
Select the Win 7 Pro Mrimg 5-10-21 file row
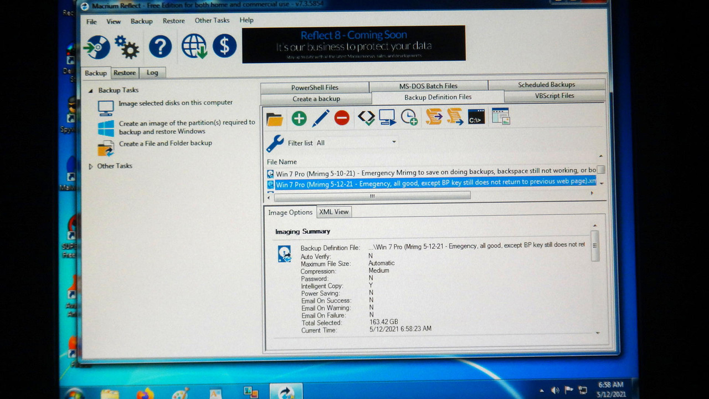click(x=431, y=173)
